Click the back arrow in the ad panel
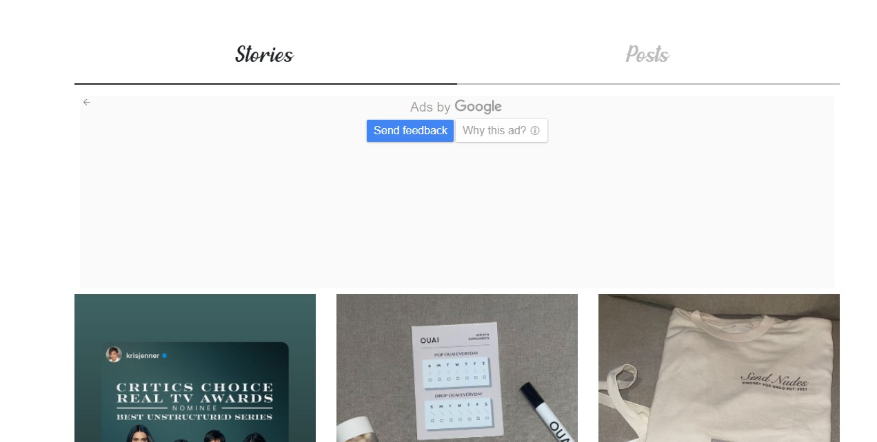This screenshot has height=442, width=877. (87, 102)
